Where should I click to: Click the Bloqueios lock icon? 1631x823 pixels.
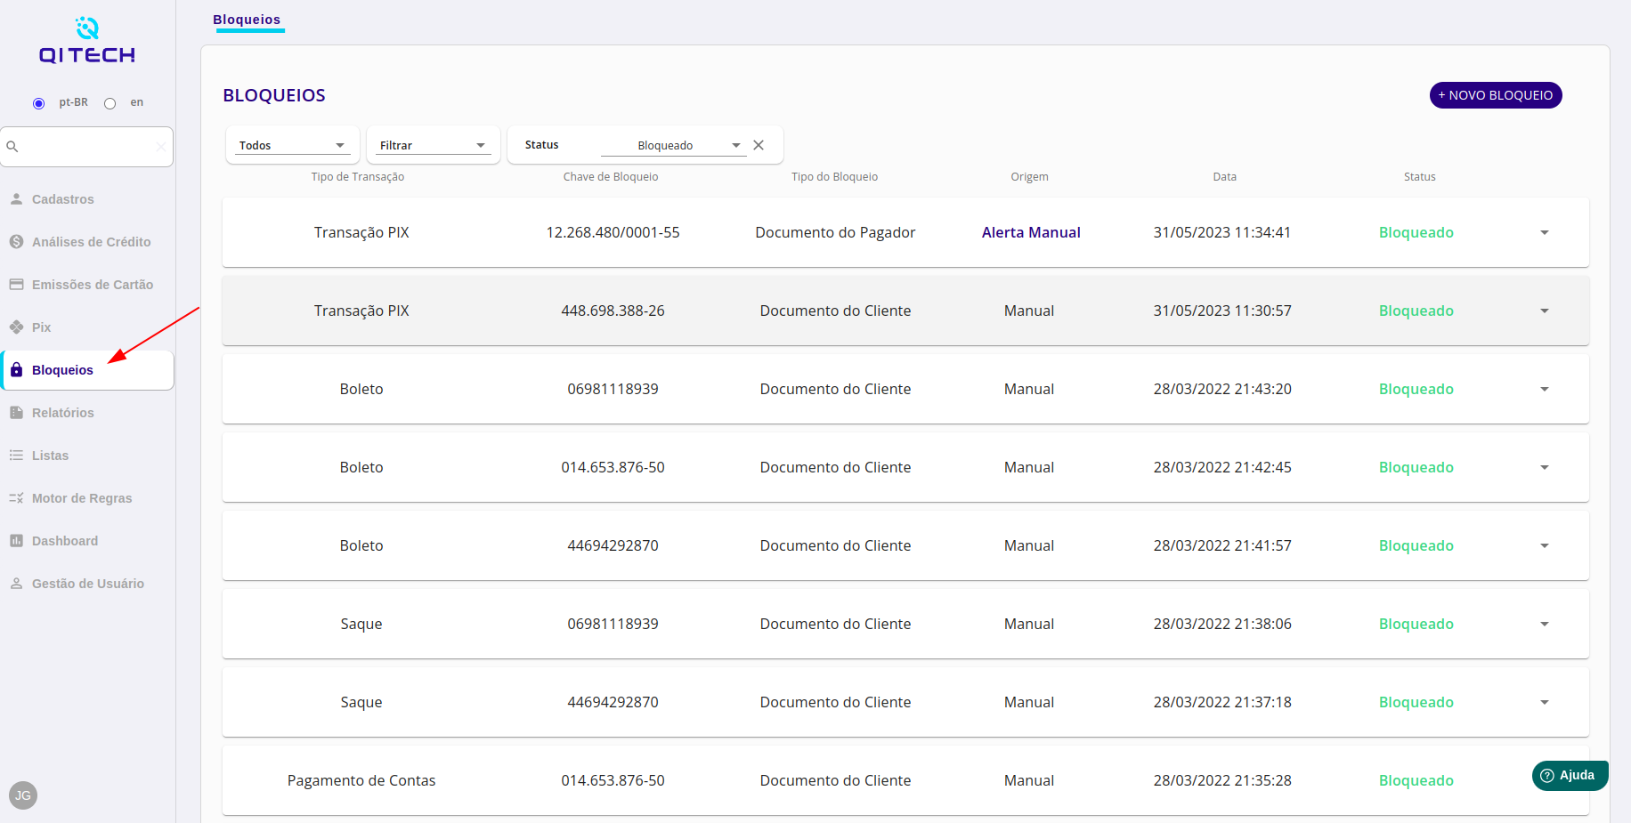point(16,370)
